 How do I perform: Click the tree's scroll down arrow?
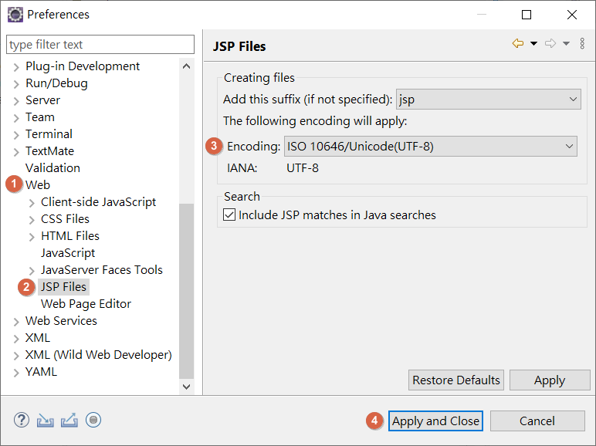click(x=186, y=387)
